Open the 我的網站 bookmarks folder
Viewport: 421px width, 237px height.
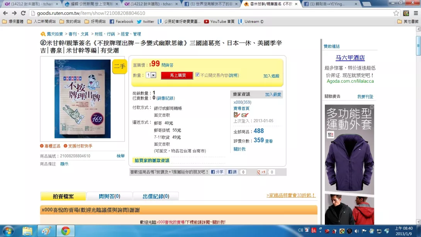[70, 22]
